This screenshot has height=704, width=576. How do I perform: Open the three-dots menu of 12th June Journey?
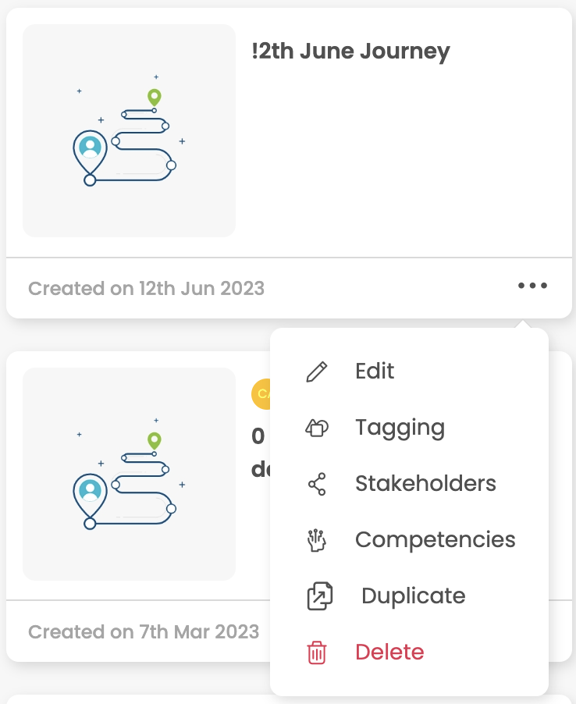tap(532, 286)
